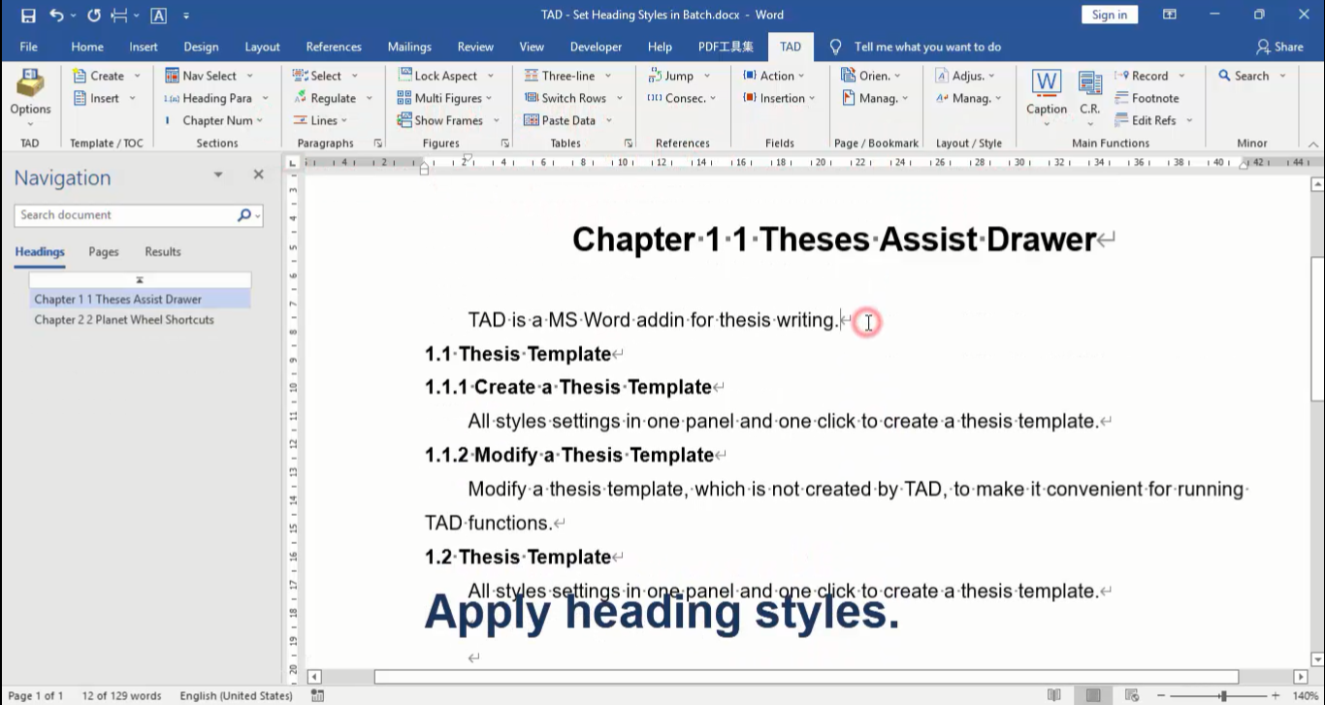Click the 140% zoom level
The height and width of the screenshot is (705, 1325).
tap(1306, 695)
